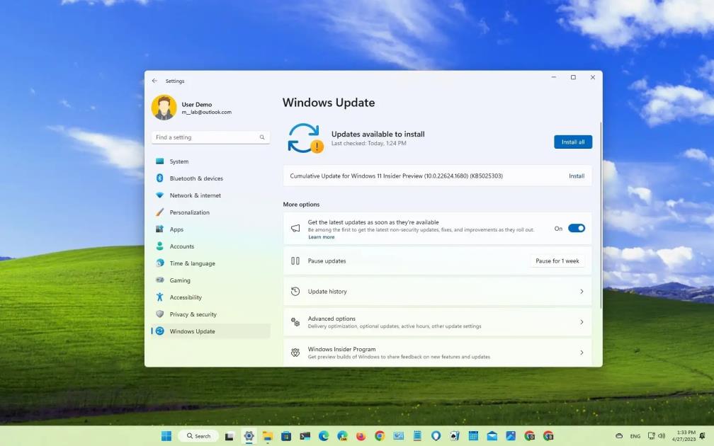Open the Windows Start menu

pyautogui.click(x=166, y=436)
